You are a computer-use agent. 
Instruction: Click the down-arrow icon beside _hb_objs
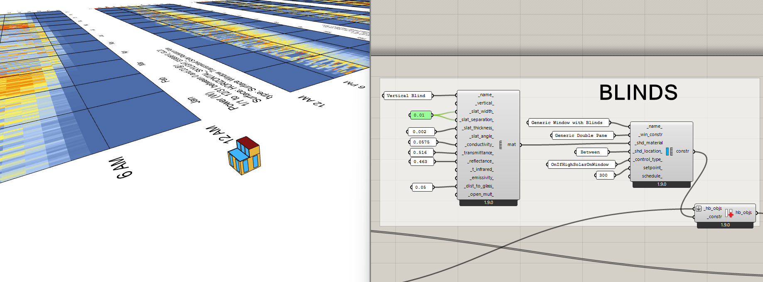click(699, 209)
